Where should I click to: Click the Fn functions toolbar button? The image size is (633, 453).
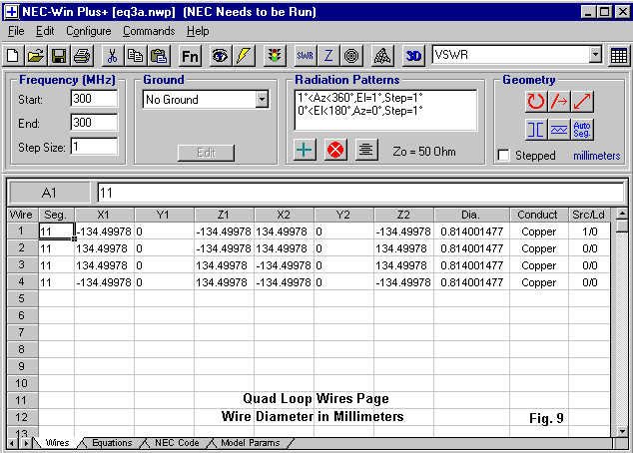(x=190, y=55)
